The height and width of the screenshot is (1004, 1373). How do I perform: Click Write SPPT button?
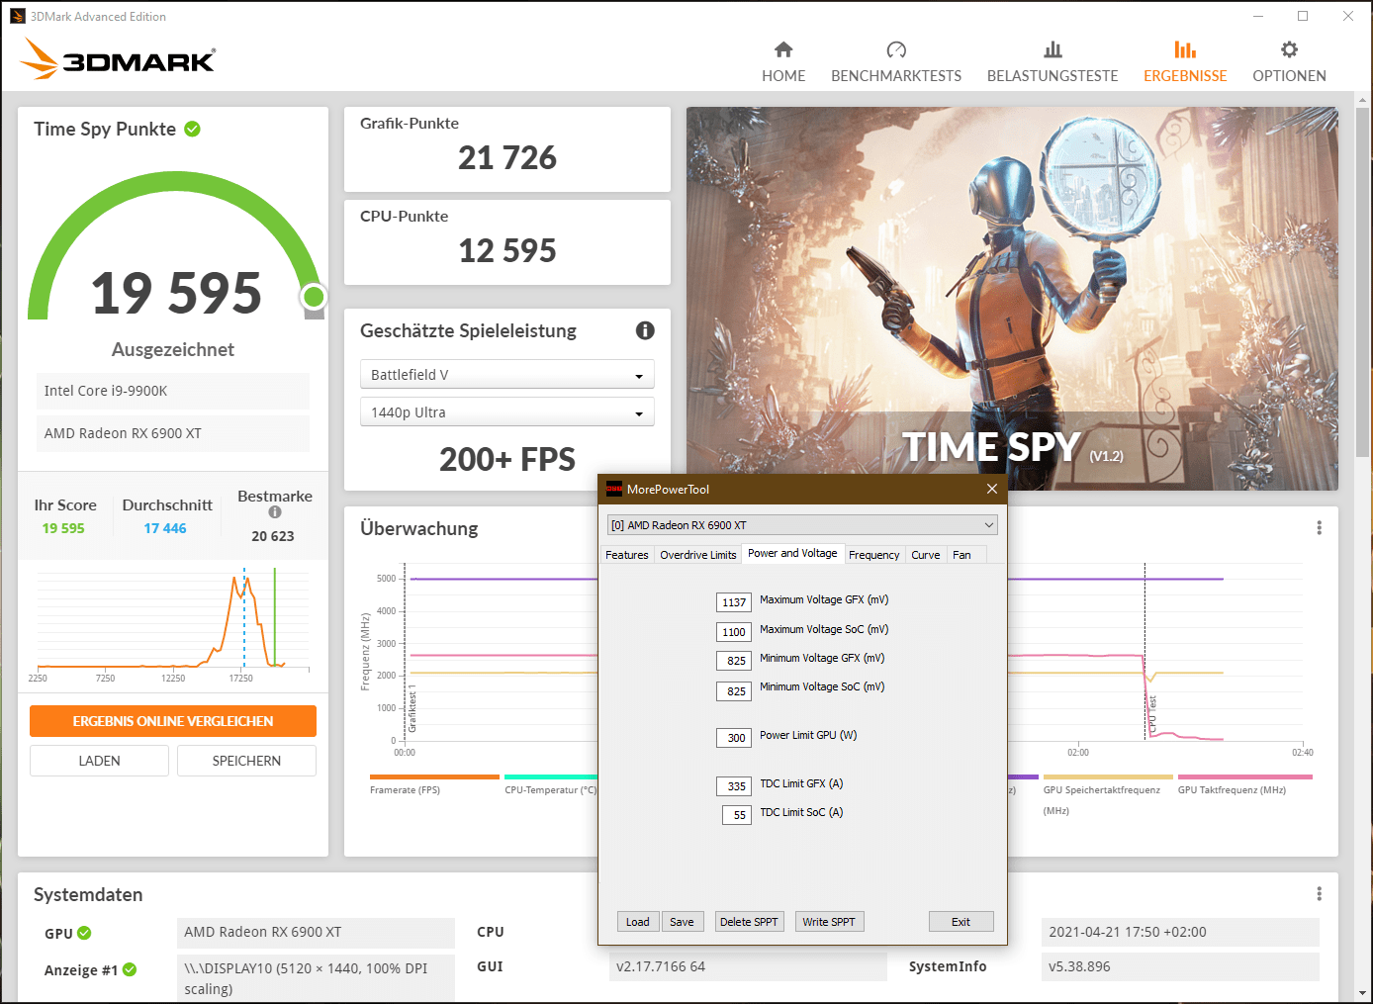point(829,922)
